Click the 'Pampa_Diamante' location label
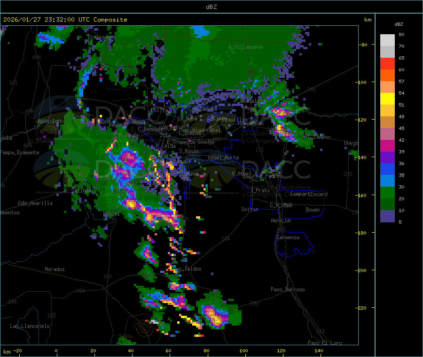This screenshot has height=357, width=423. tap(20, 152)
